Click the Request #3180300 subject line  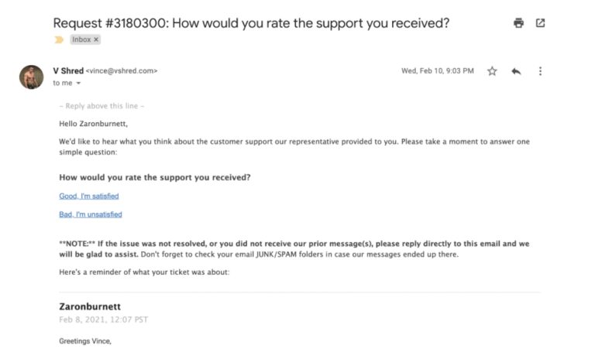251,22
